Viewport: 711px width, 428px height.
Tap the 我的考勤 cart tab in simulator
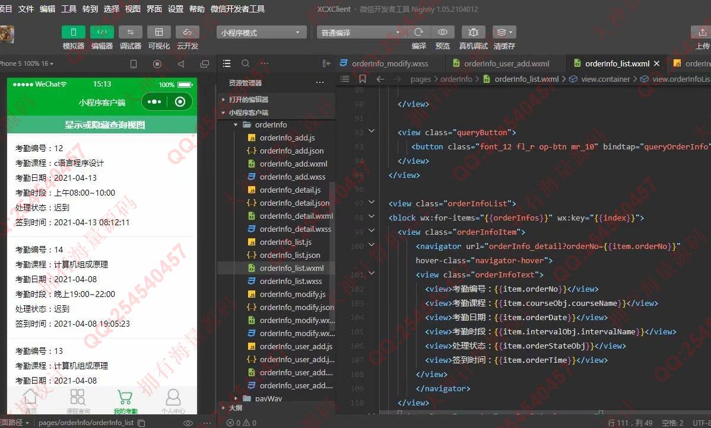pos(125,401)
